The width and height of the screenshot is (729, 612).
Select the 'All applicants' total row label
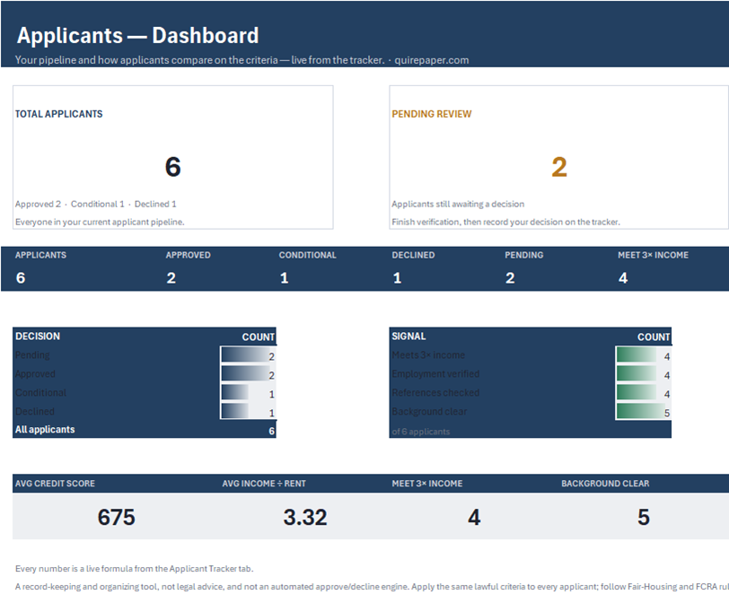tap(45, 429)
